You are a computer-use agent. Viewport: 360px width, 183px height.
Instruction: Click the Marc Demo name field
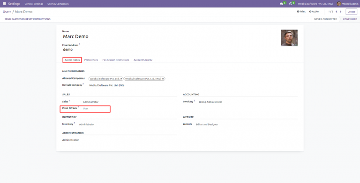(x=75, y=36)
